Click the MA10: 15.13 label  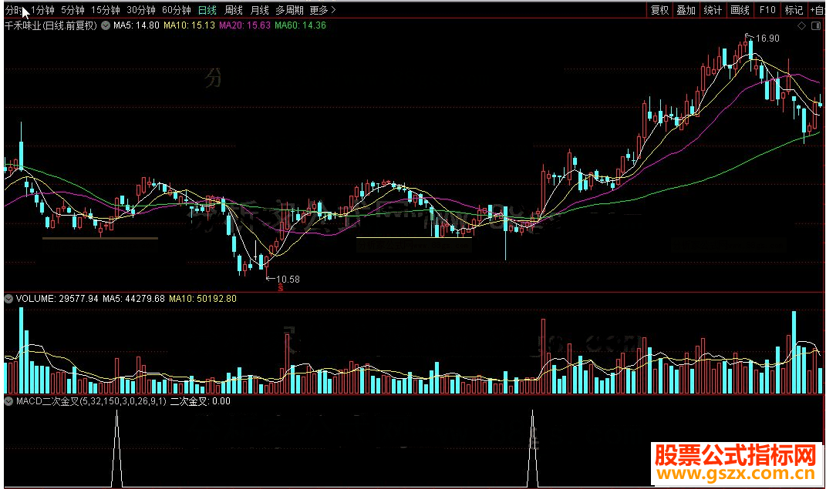[x=189, y=25]
